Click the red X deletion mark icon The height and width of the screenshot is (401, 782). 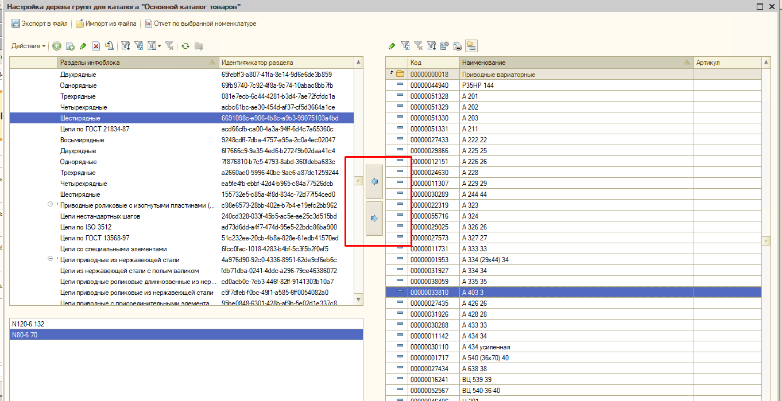[x=96, y=46]
